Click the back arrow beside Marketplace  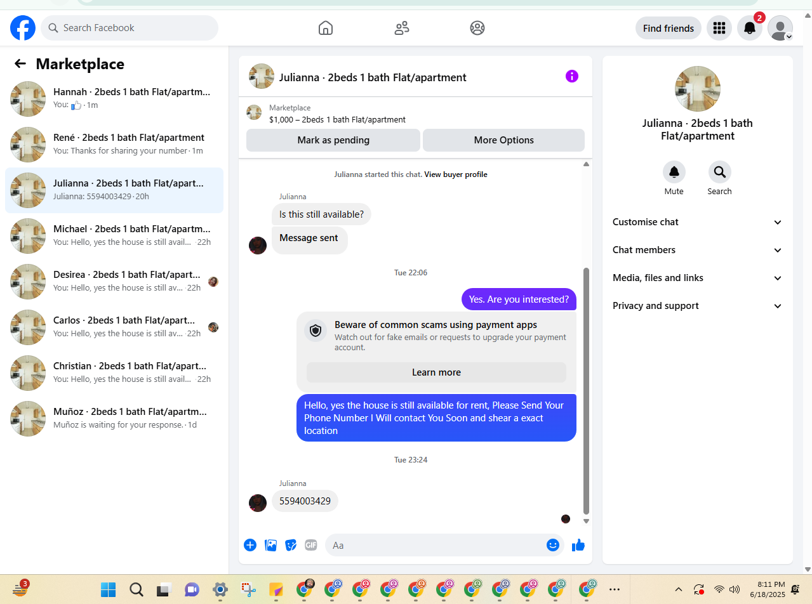click(20, 63)
